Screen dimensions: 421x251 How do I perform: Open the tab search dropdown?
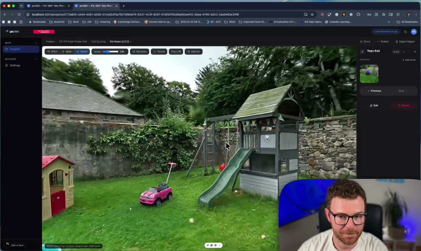click(x=21, y=6)
